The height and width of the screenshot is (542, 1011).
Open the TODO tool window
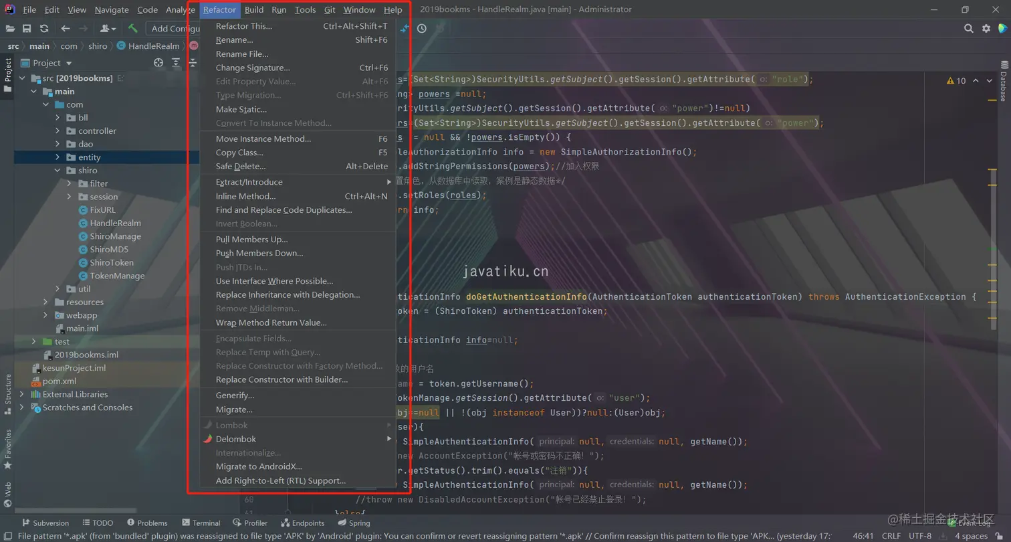click(98, 523)
